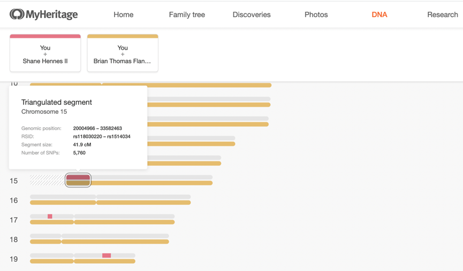The image size is (463, 271).
Task: Click the yellow bar of chromosome 10
Action: (x=150, y=85)
